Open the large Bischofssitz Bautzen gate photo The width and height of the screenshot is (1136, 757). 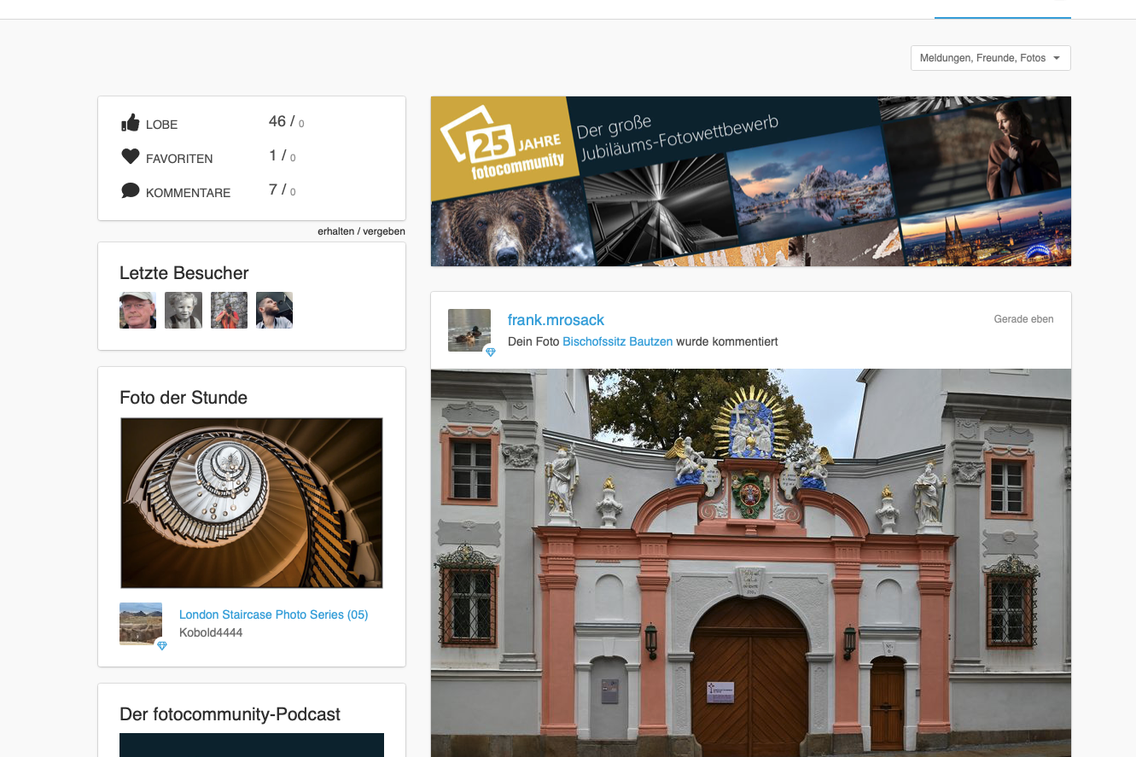(750, 562)
